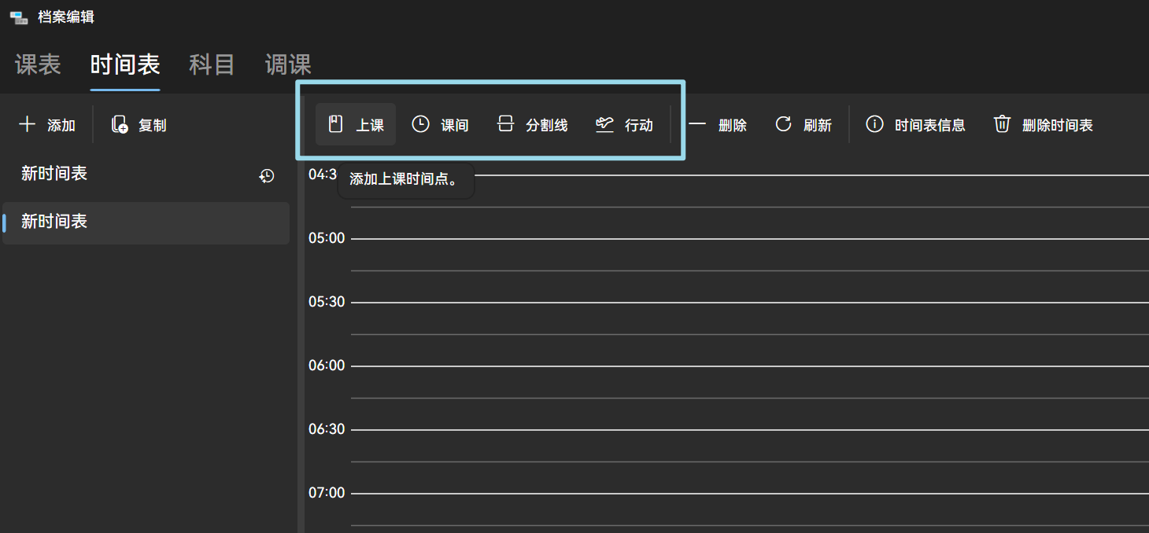Image resolution: width=1149 pixels, height=533 pixels.
Task: Click the history clock icon beside 新时间表
Action: pos(266,175)
